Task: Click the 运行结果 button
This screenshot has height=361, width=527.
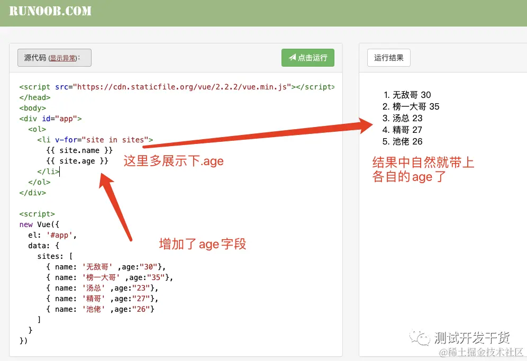Action: coord(389,58)
